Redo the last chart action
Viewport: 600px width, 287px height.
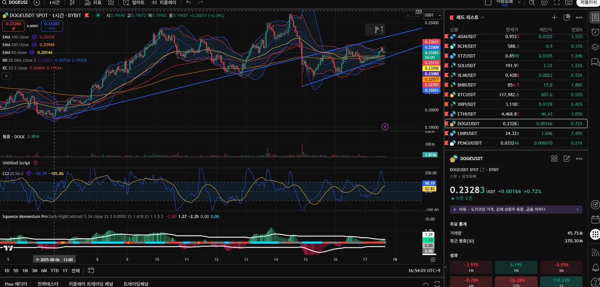[x=201, y=3]
